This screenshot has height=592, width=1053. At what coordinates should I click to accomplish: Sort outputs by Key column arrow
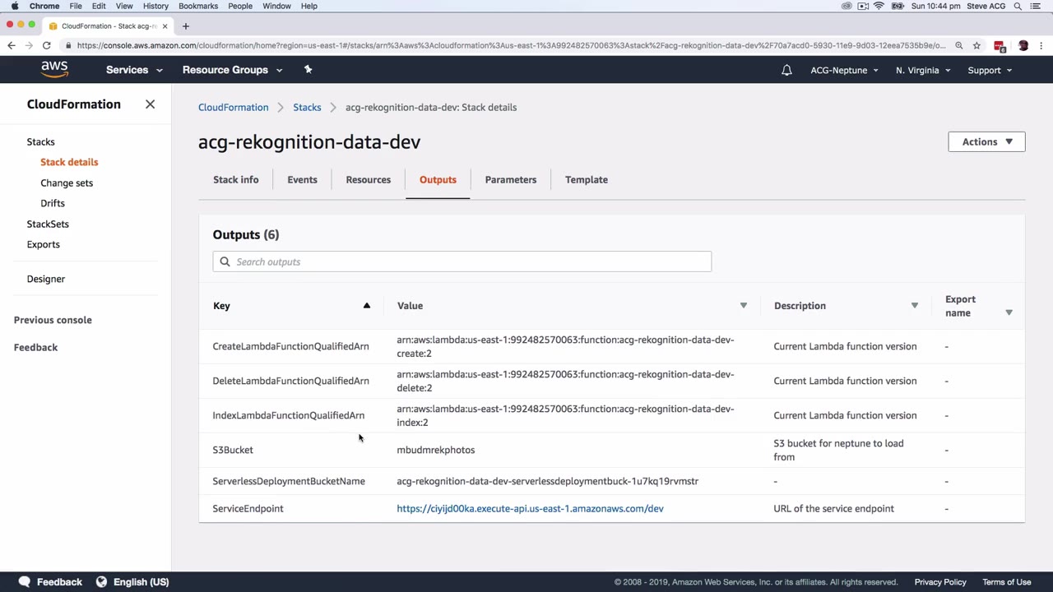367,306
